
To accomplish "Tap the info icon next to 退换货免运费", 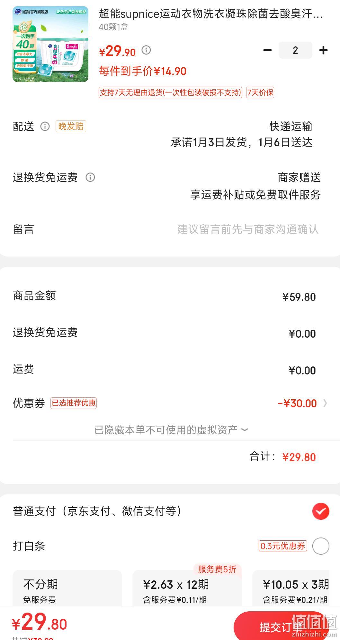I will pos(90,177).
